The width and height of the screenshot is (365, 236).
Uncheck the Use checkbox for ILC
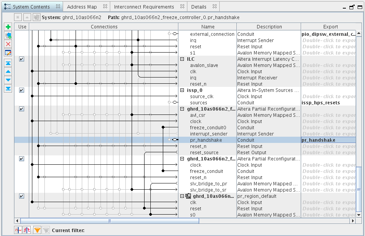point(22,59)
